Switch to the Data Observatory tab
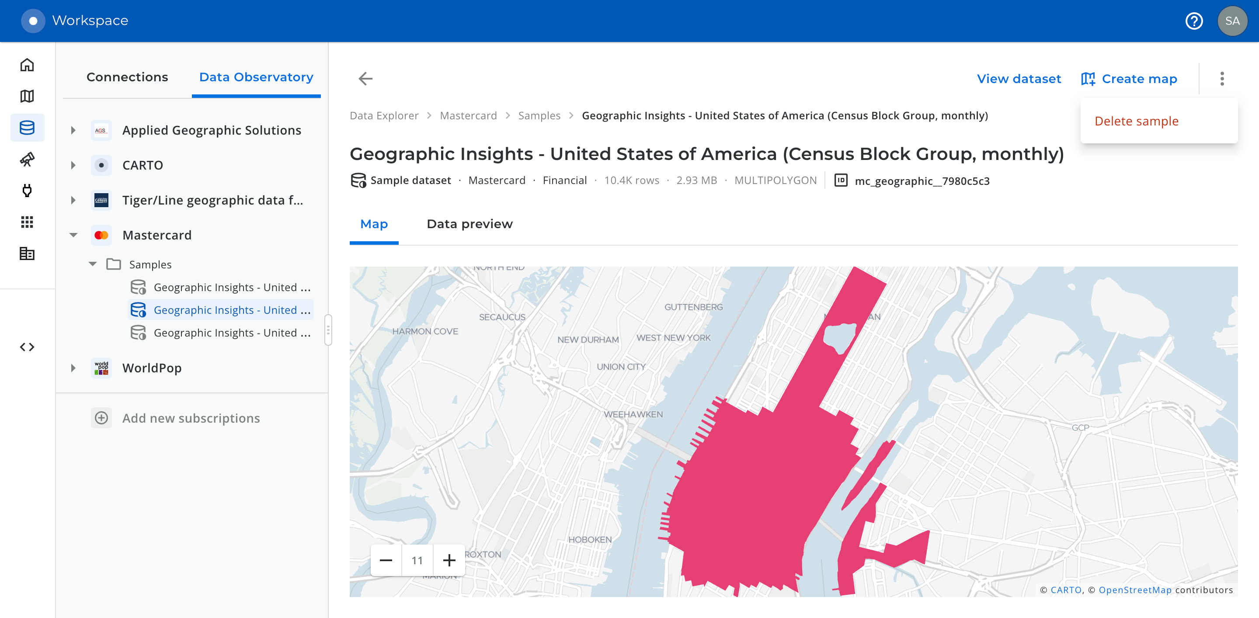The image size is (1259, 618). tap(256, 77)
